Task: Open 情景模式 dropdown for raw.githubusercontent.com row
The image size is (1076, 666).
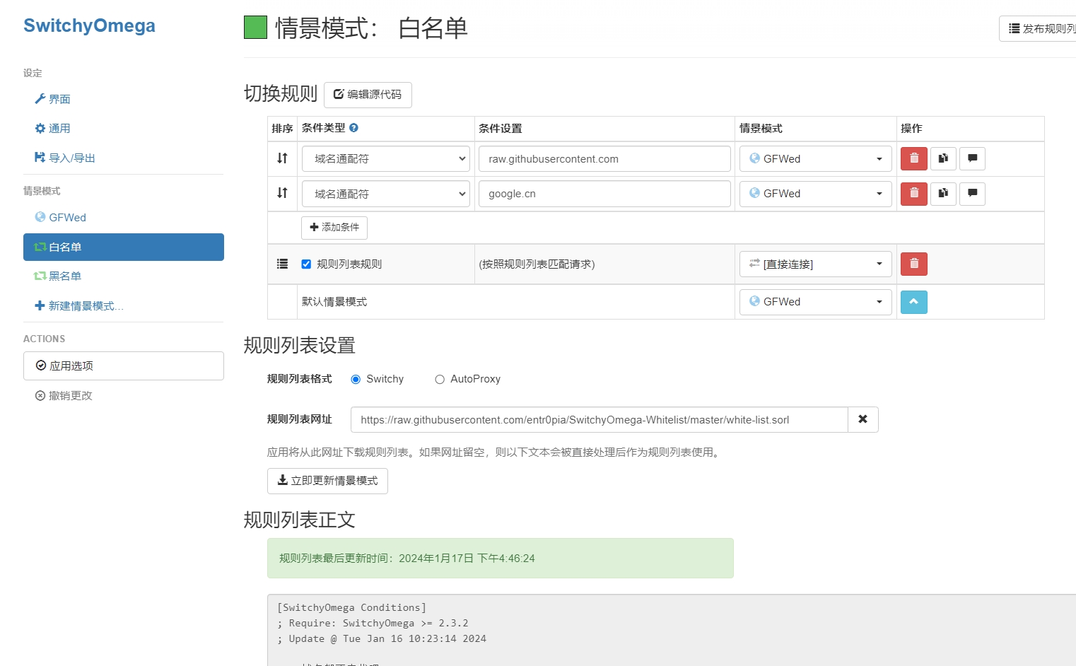Action: coord(816,158)
